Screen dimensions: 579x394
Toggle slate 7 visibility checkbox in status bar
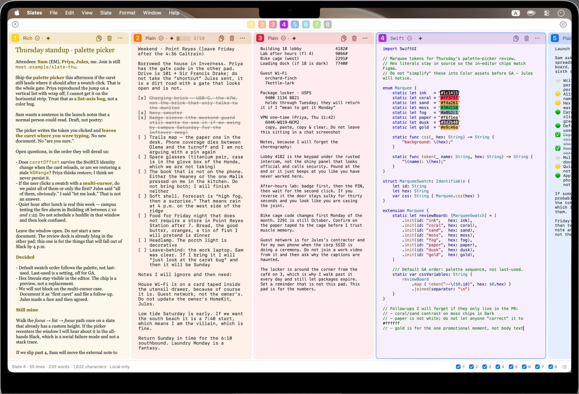click(x=537, y=367)
